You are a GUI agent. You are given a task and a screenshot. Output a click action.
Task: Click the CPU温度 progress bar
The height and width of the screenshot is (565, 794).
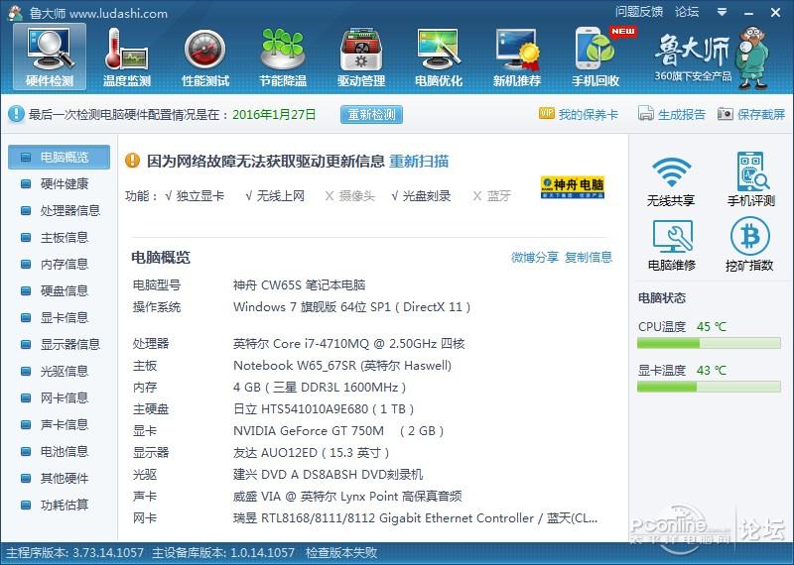(x=709, y=343)
